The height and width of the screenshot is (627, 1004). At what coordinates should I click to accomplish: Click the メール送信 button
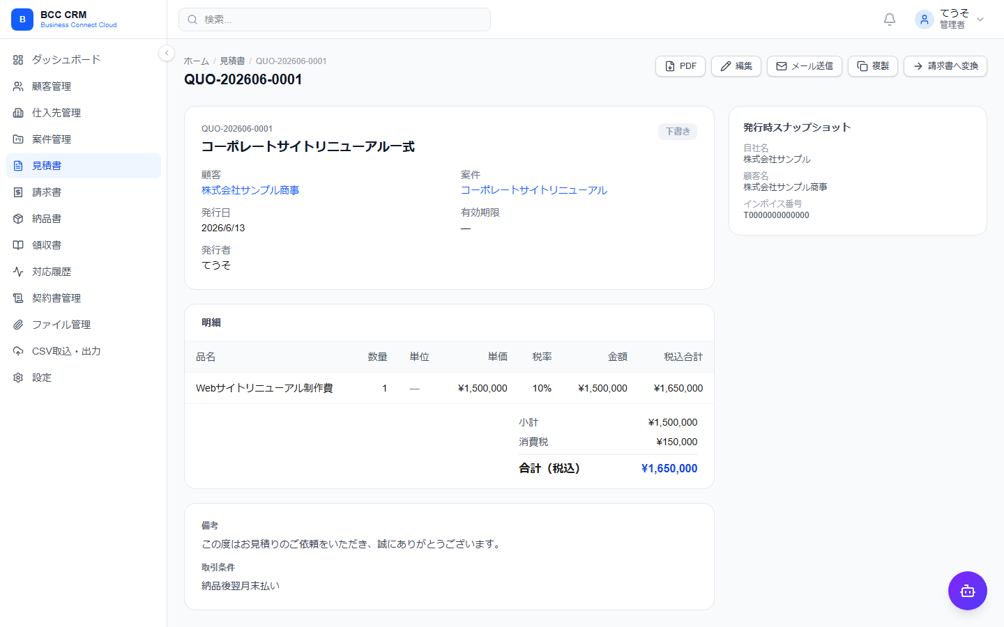[x=805, y=66]
